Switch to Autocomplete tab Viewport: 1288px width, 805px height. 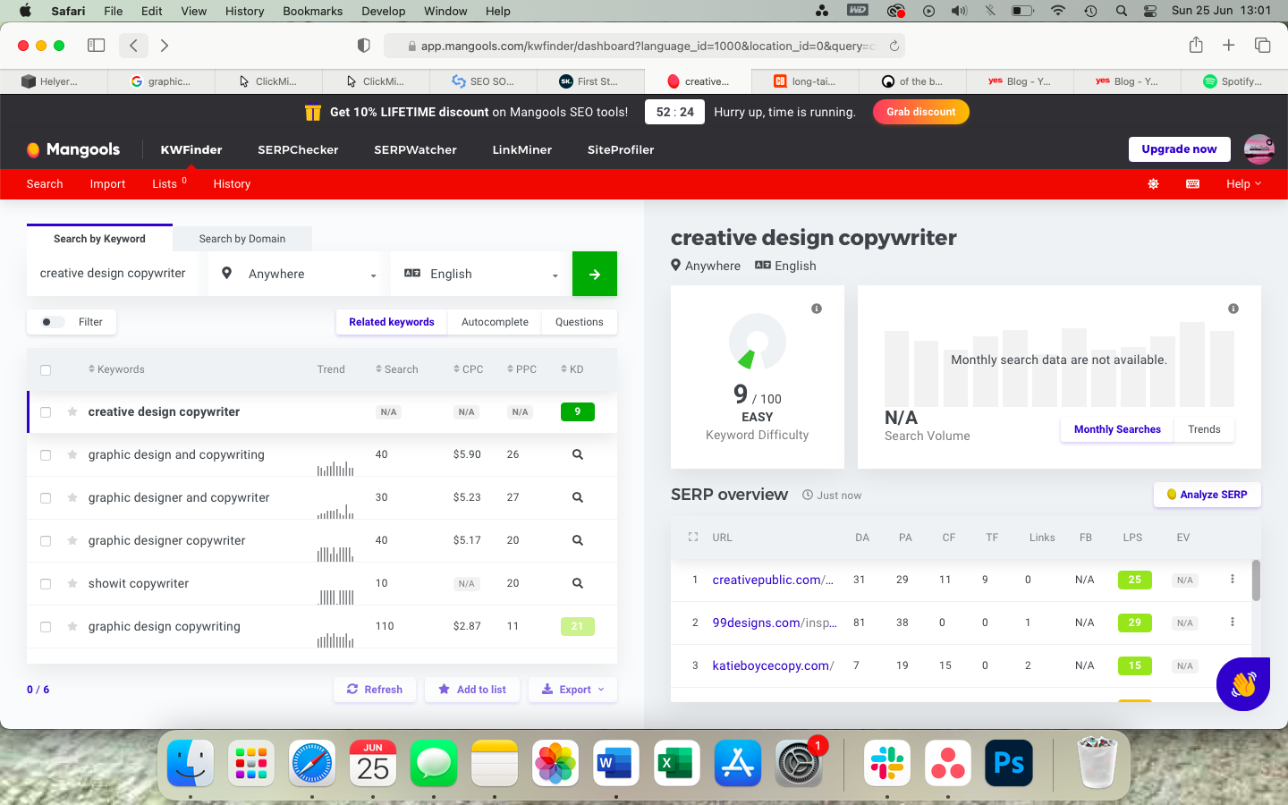[495, 322]
